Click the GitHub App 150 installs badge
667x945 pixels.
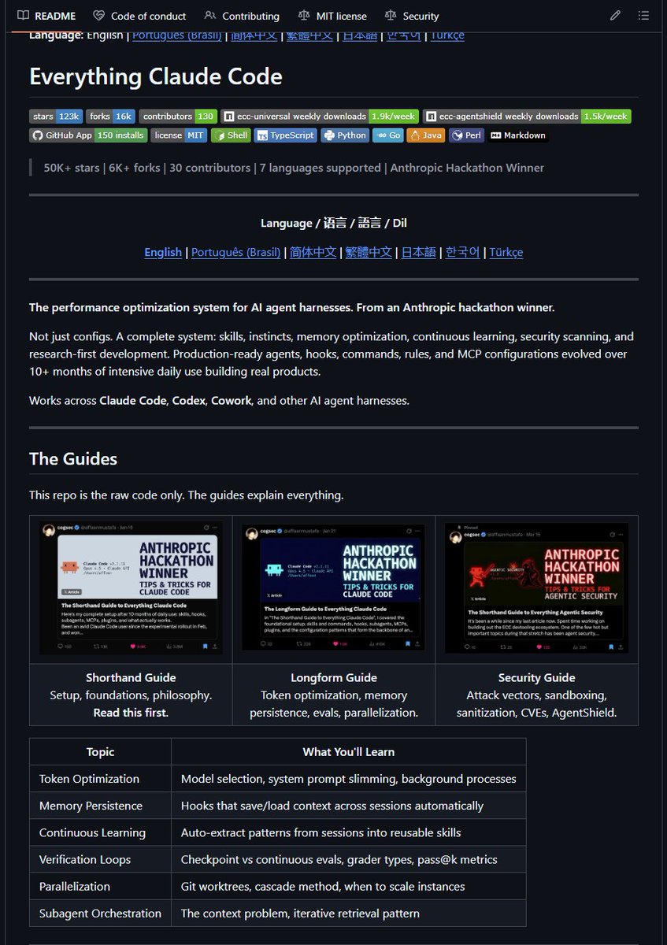coord(88,135)
